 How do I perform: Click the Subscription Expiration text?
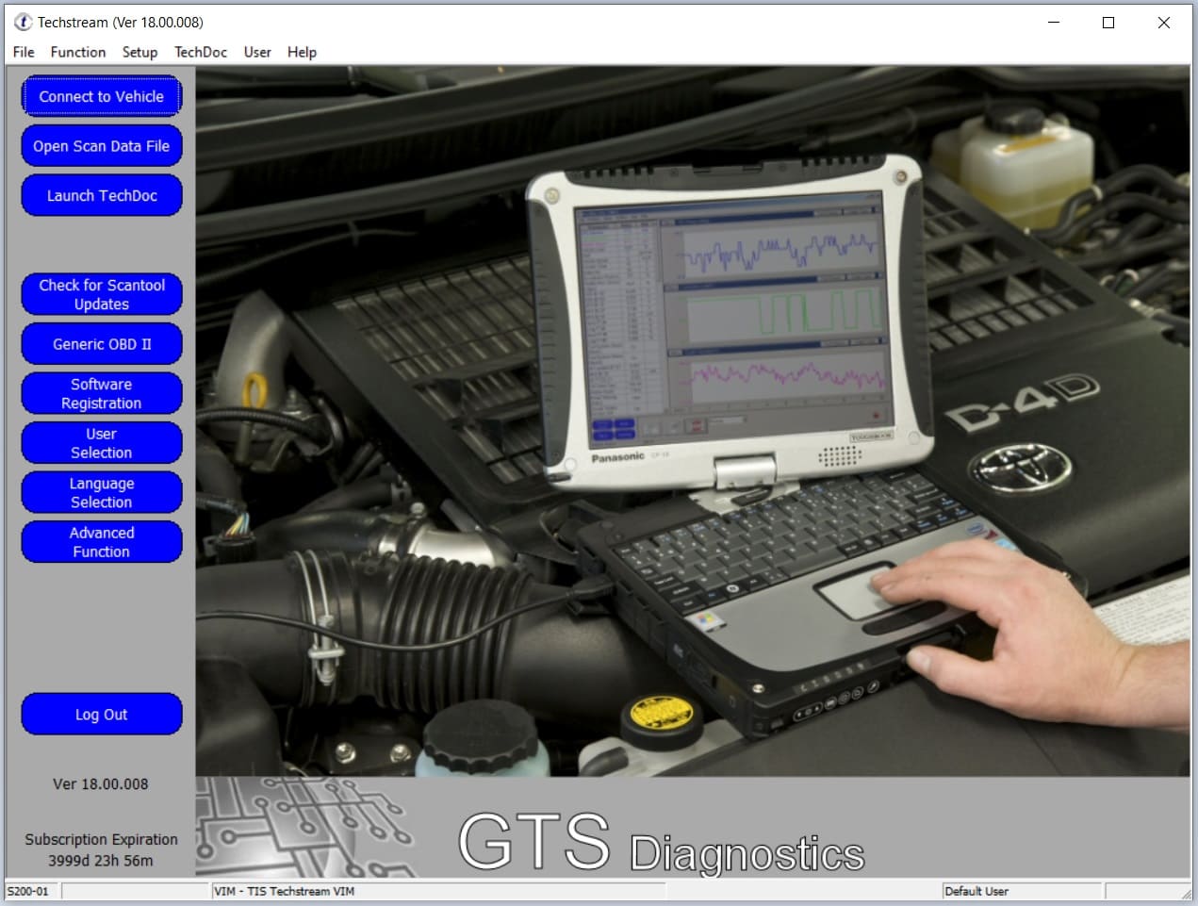click(101, 839)
